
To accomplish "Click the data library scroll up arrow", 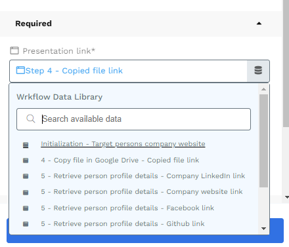I will pos(263,89).
